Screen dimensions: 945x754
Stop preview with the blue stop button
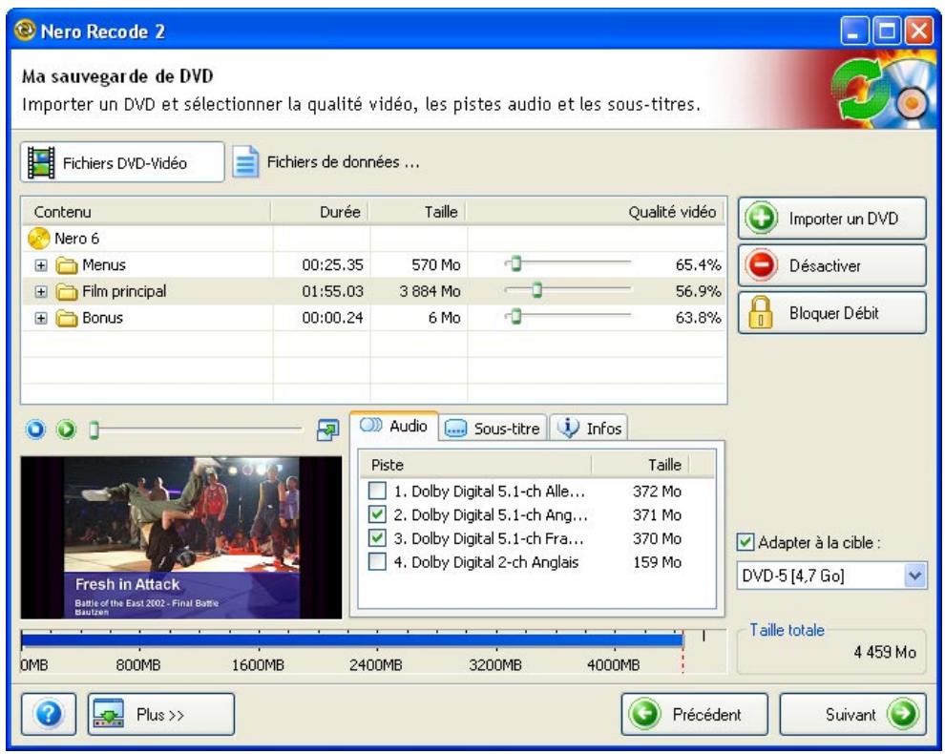(x=35, y=429)
